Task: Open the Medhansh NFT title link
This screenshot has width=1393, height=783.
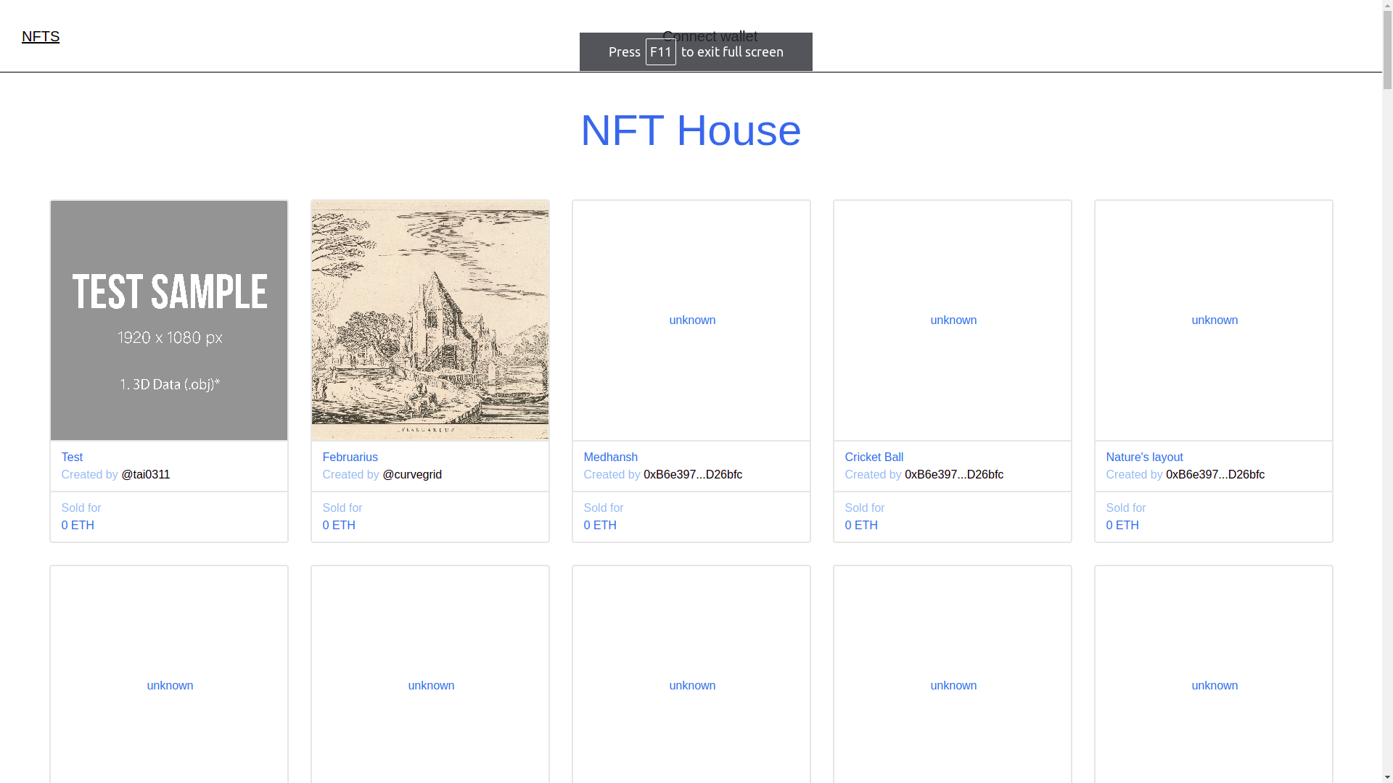Action: pos(610,457)
